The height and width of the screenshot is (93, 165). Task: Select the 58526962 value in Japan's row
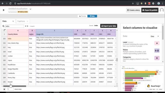[x=77, y=60]
